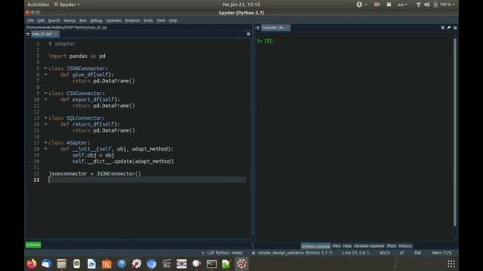Launch Chromium browser from the dock
The height and width of the screenshot is (271, 483).
pyautogui.click(x=152, y=263)
